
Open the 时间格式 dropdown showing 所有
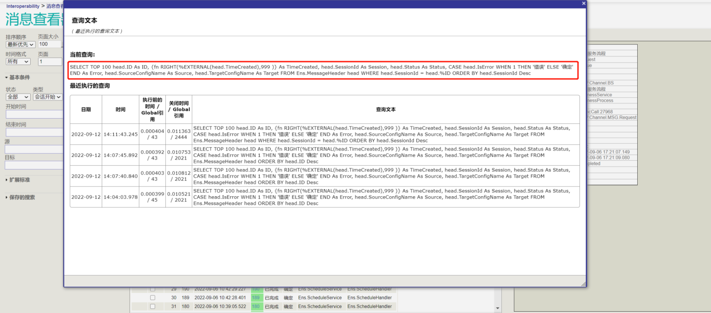click(18, 62)
